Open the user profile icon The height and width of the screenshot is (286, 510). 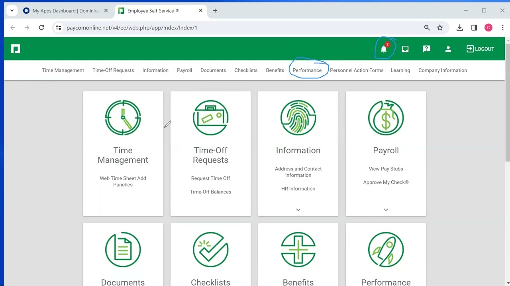point(448,49)
